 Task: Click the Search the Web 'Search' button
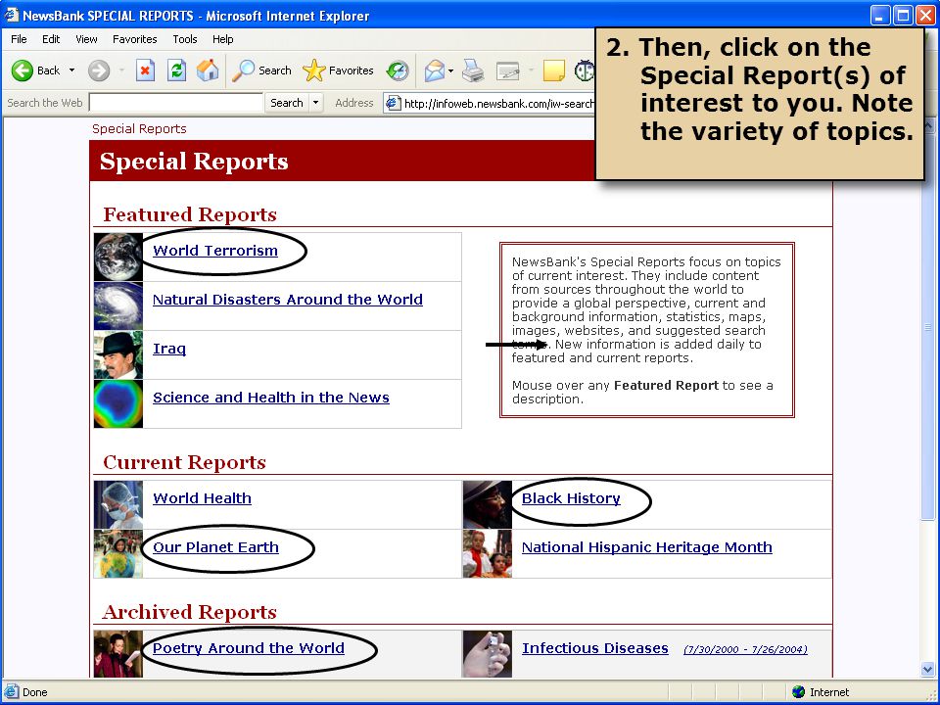tap(287, 103)
